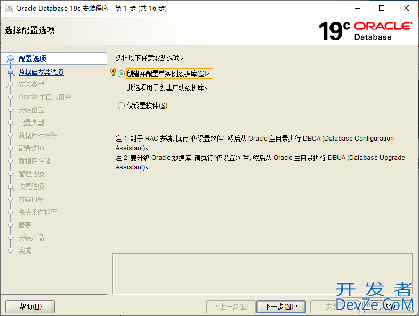Click Oracle 主目录用户 step
This screenshot has height=316, width=419.
[x=45, y=97]
